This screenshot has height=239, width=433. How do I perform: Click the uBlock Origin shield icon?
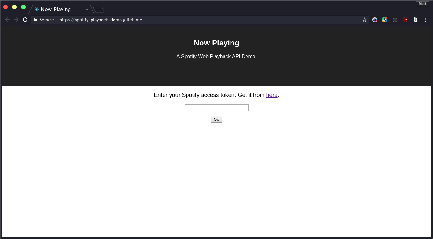coord(405,20)
